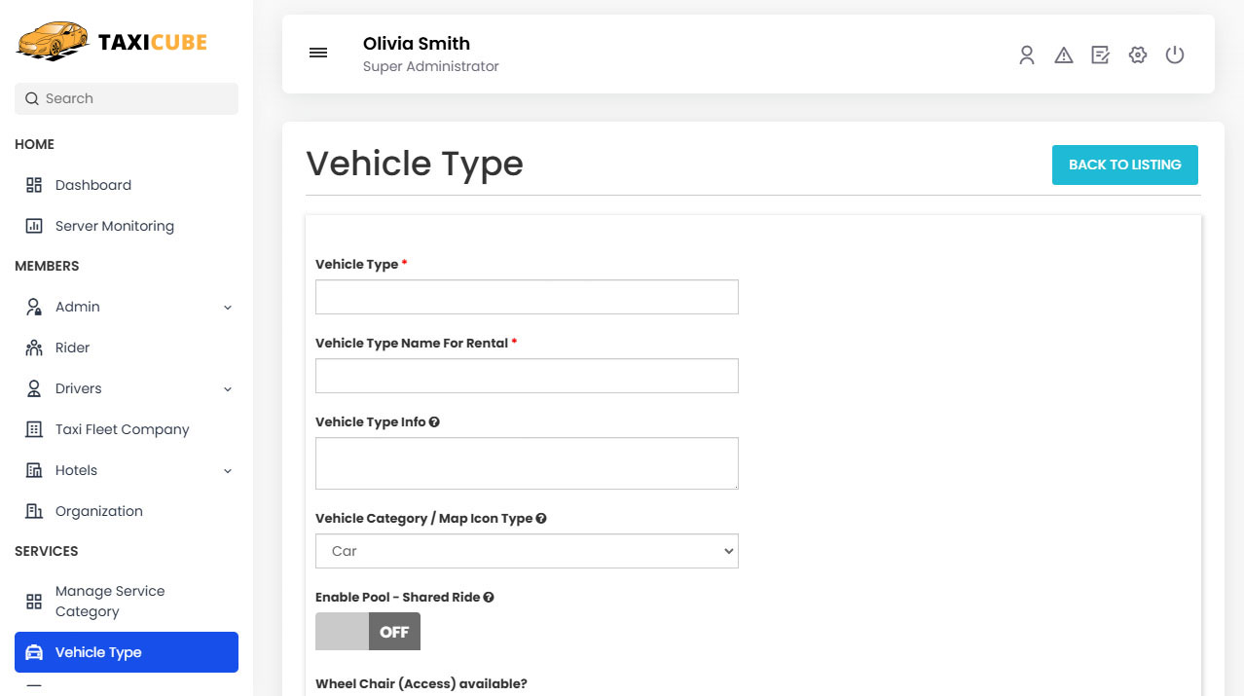Click the logout power icon

click(1174, 55)
